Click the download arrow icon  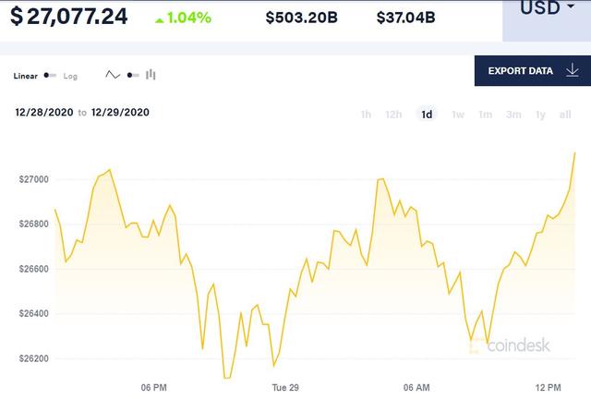pos(573,70)
